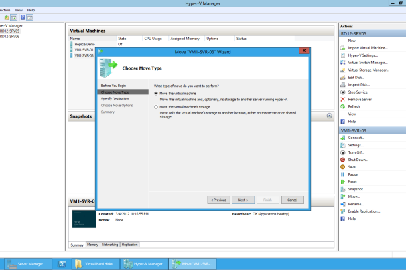406x270 pixels.
Task: Click the Import Virtual Machine icon
Action: click(343, 48)
